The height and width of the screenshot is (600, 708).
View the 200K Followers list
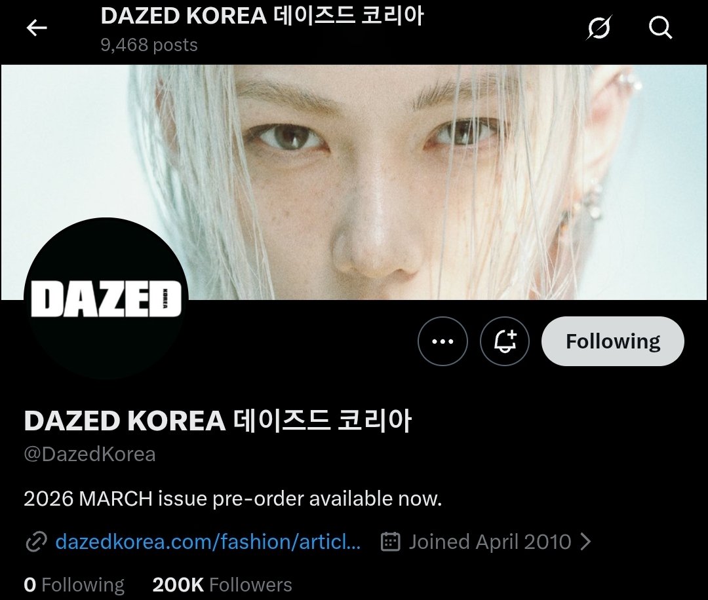pos(222,585)
